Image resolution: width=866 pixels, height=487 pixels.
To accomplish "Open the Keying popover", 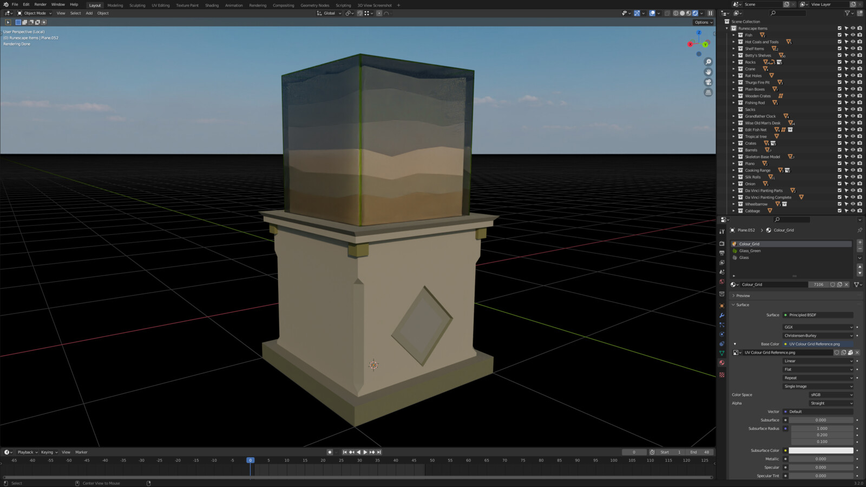I will pyautogui.click(x=49, y=452).
